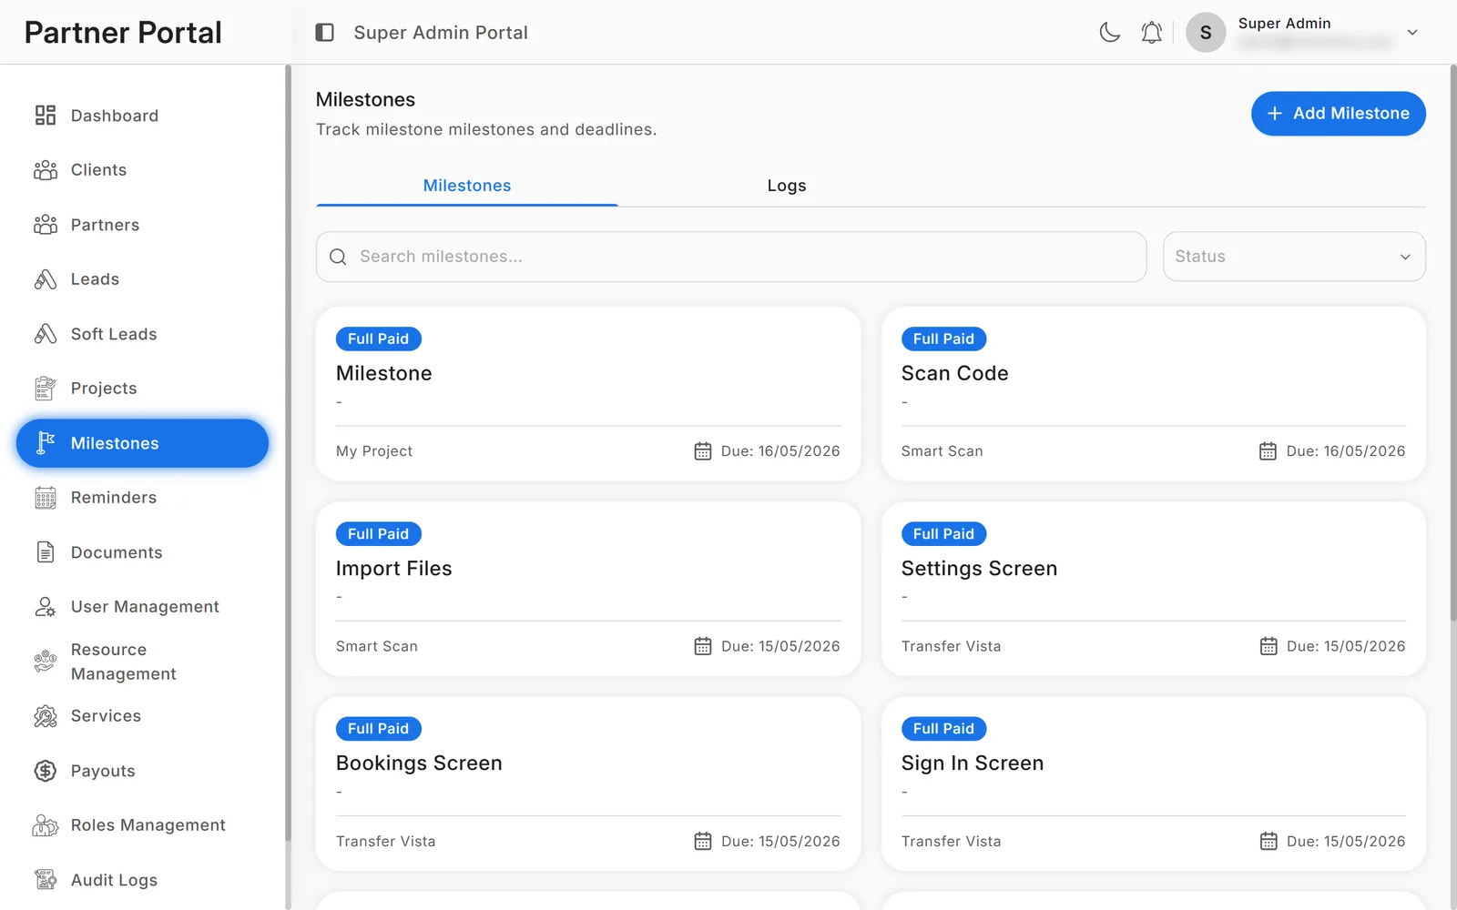The width and height of the screenshot is (1457, 910).
Task: Click the Documents file icon
Action: tap(46, 552)
